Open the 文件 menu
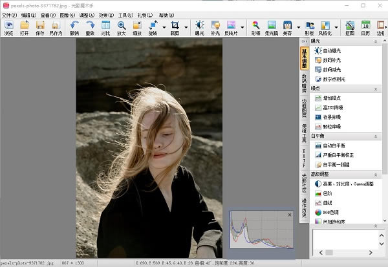Screen dimensions: 388x267 point(10,16)
